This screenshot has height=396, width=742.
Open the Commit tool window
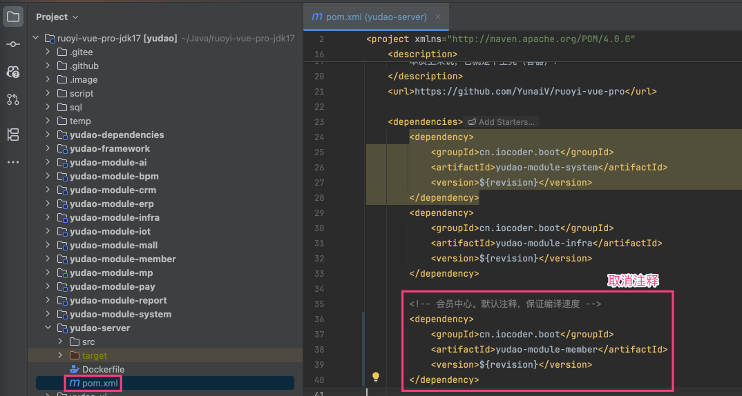coord(13,44)
